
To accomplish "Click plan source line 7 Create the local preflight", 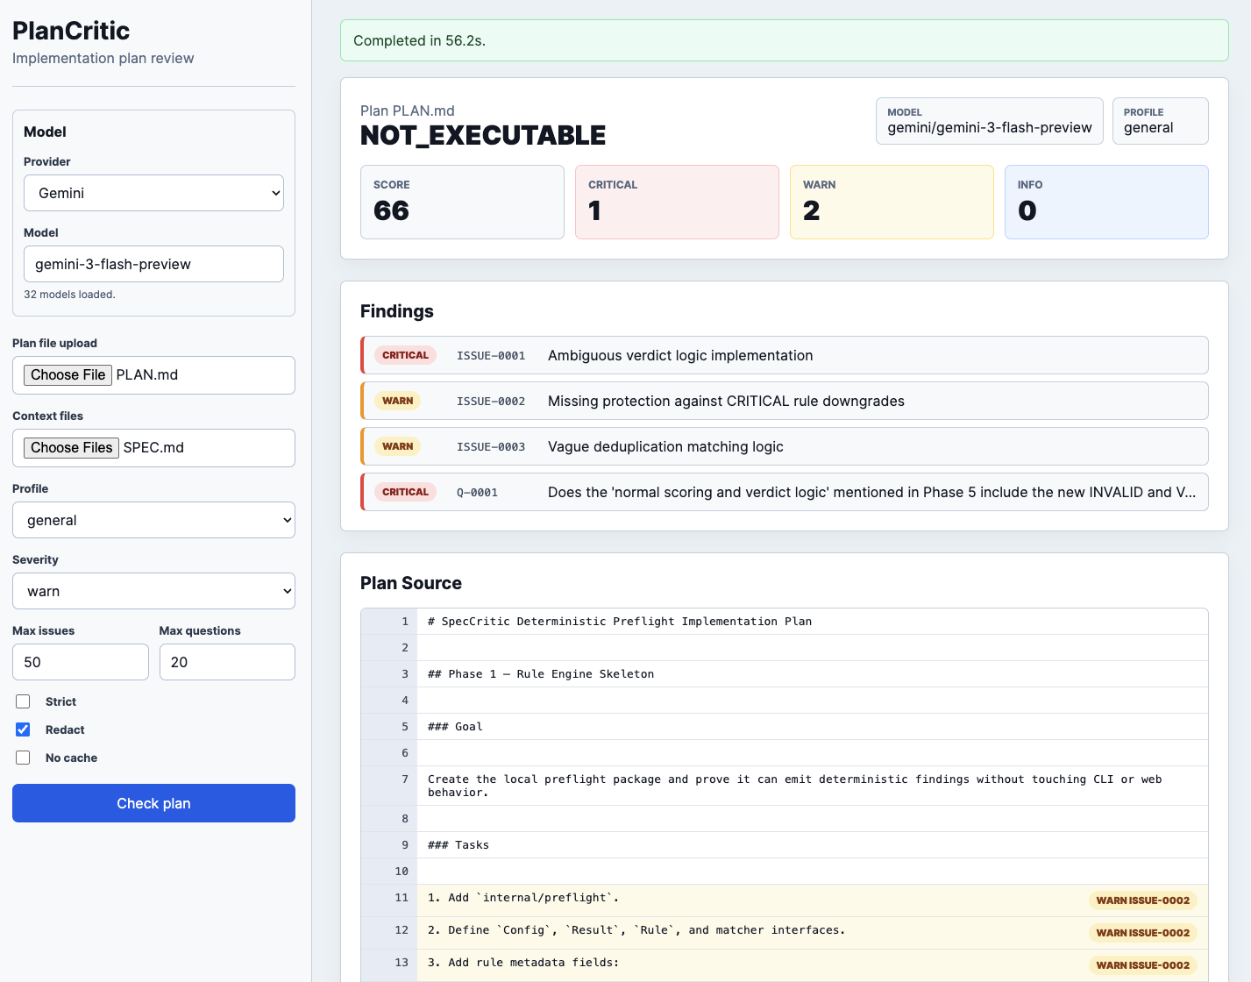I will [x=794, y=786].
